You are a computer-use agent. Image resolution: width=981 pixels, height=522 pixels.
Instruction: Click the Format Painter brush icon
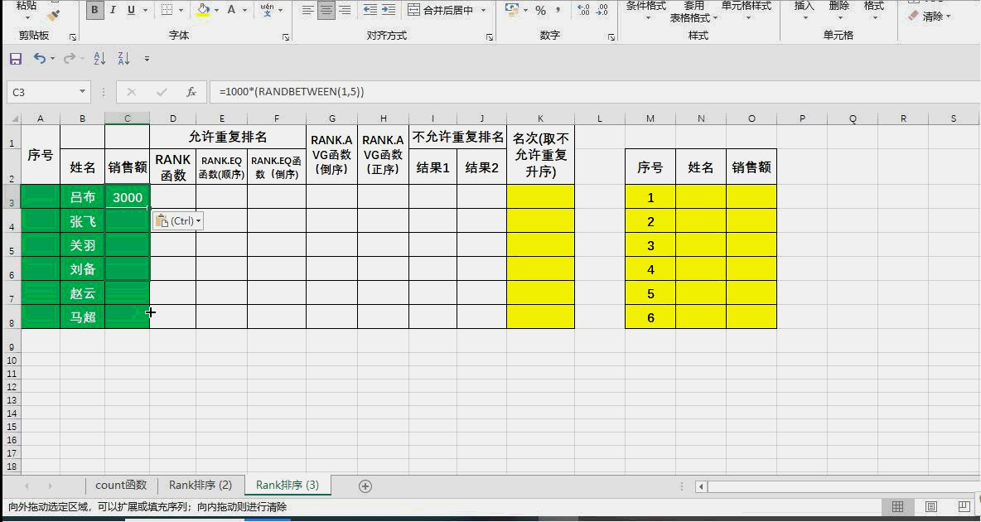coord(55,15)
